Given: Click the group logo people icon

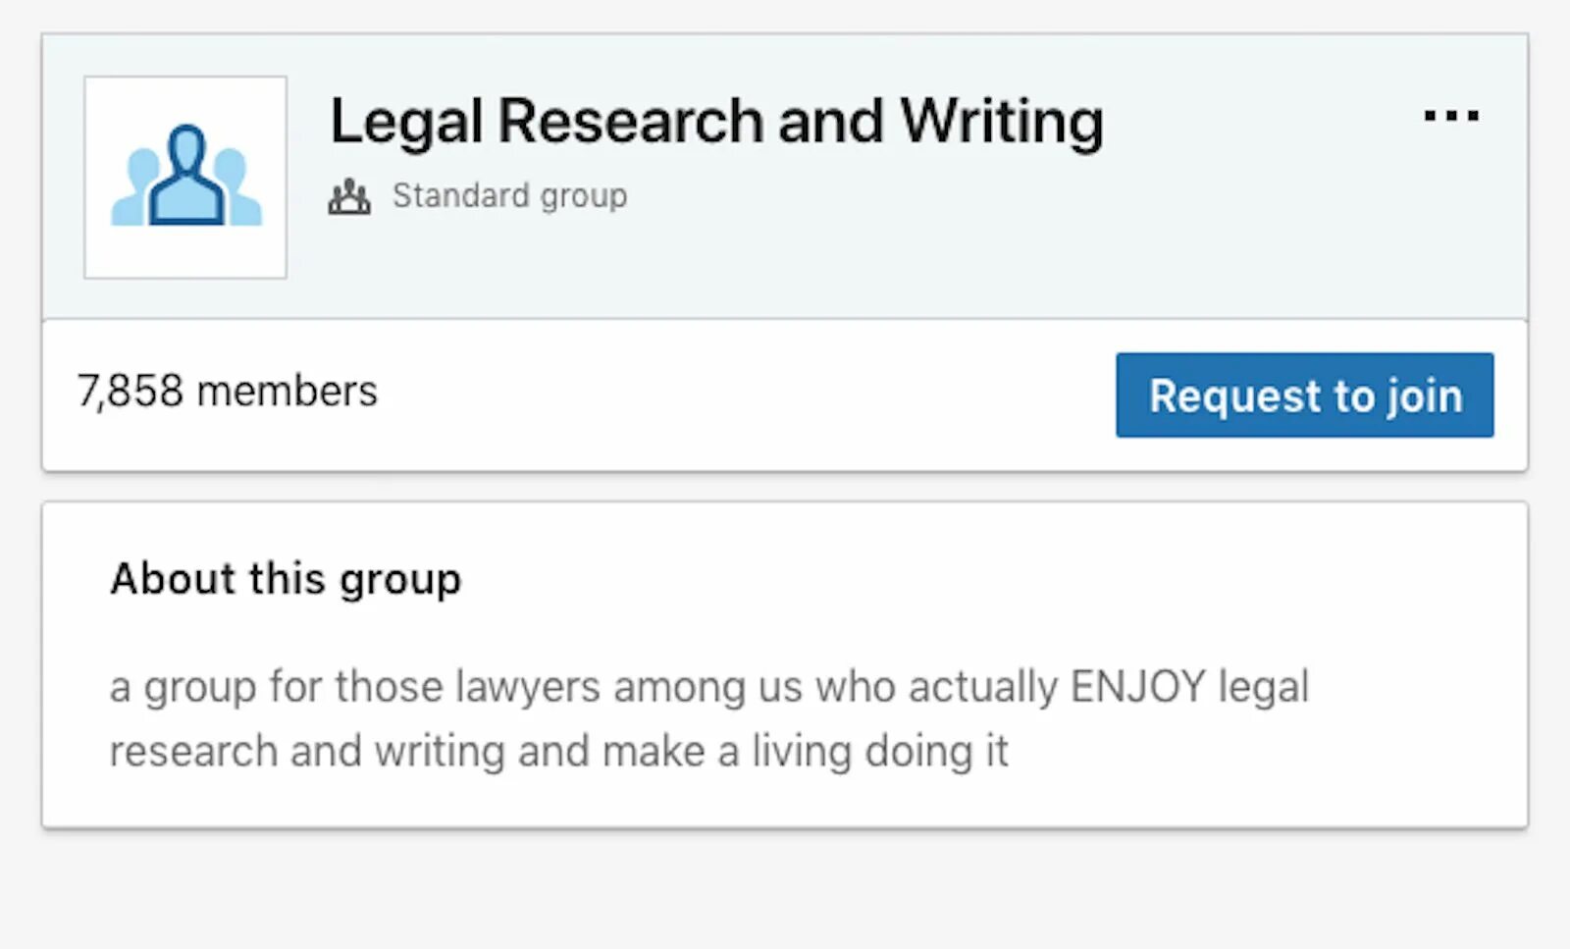Looking at the screenshot, I should pyautogui.click(x=186, y=176).
